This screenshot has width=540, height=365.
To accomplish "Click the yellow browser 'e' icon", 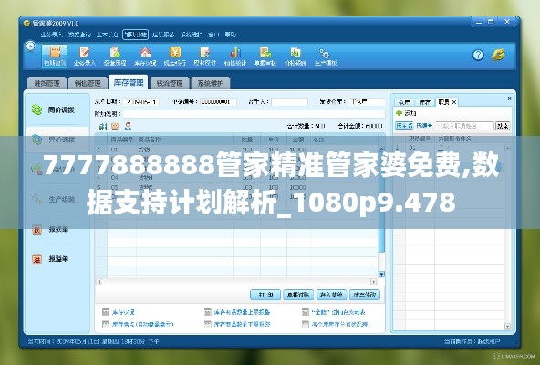I will 498,55.
